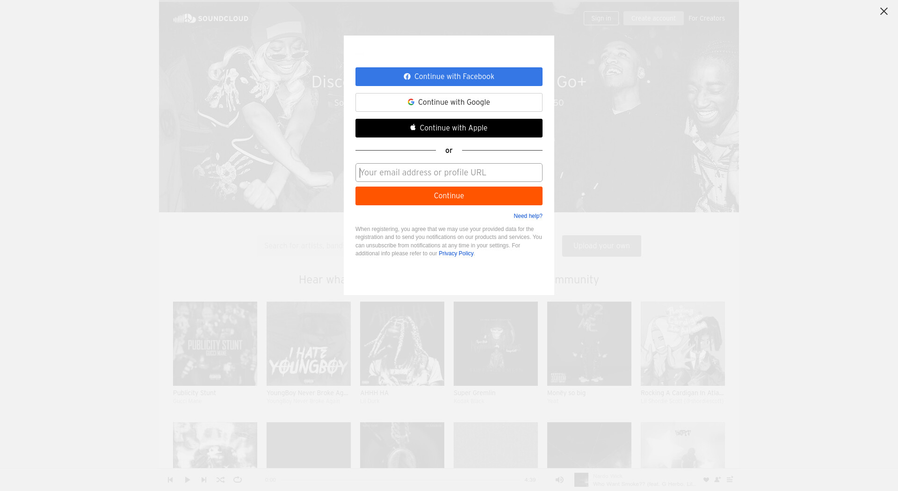
Task: Click the Sign in header button
Action: click(601, 18)
